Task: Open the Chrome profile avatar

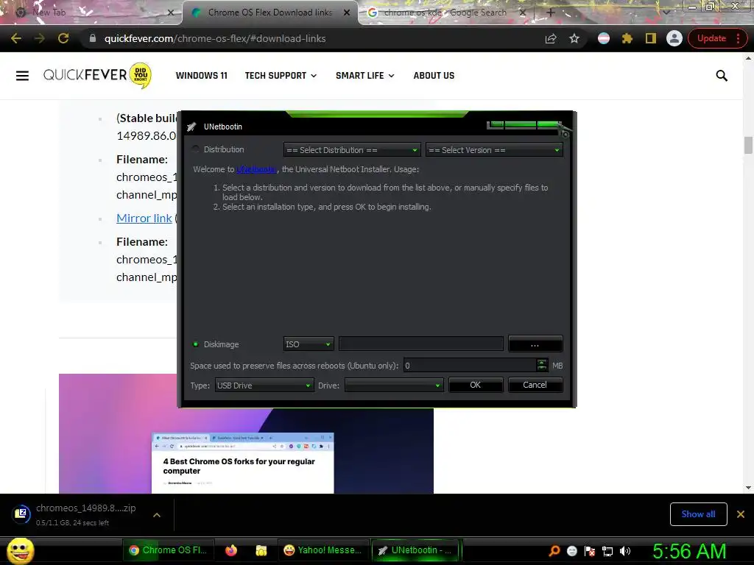Action: pyautogui.click(x=674, y=38)
